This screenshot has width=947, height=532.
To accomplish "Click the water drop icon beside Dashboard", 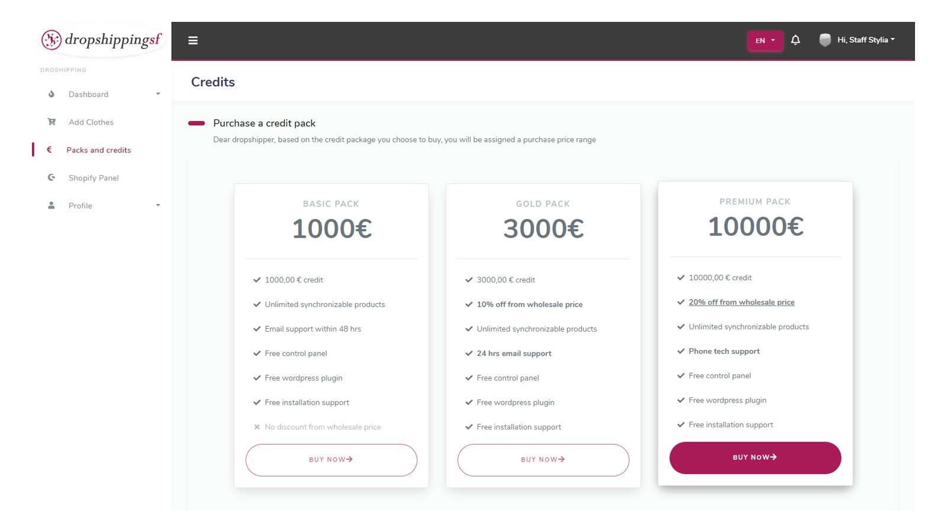I will 51,94.
